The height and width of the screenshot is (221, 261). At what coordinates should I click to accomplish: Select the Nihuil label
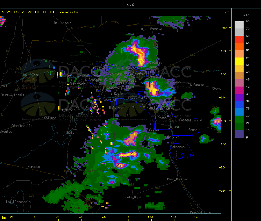(x=68, y=132)
